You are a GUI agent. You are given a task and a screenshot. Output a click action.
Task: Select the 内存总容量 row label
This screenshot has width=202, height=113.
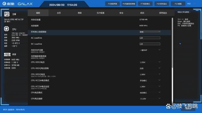(x=36, y=20)
